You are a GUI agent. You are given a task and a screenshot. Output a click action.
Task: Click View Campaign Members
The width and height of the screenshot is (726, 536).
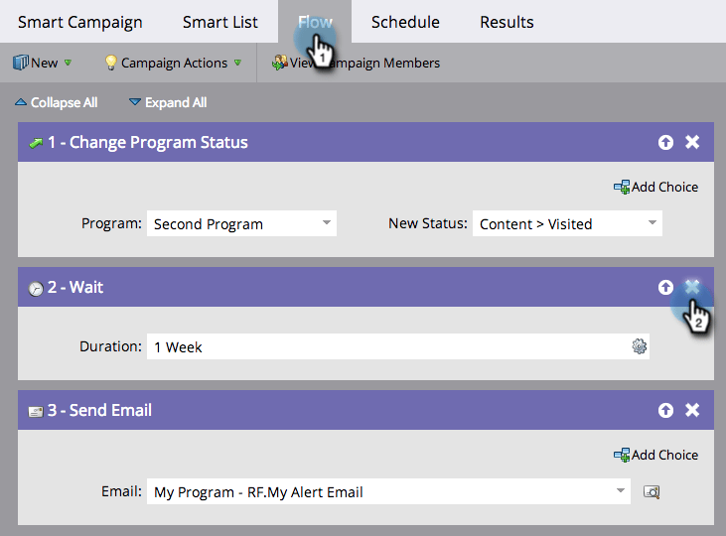click(356, 63)
